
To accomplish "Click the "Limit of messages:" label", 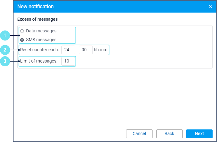I will coord(39,61).
